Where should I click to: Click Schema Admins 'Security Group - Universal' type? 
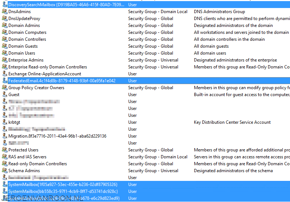coord(153,170)
